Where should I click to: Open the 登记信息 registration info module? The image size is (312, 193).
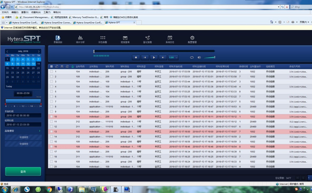[148, 39]
